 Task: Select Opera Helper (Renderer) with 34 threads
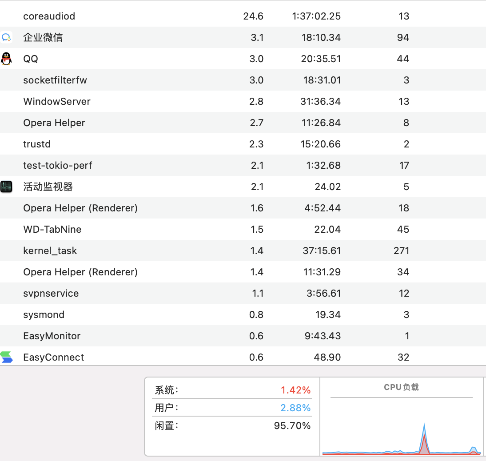tap(80, 272)
